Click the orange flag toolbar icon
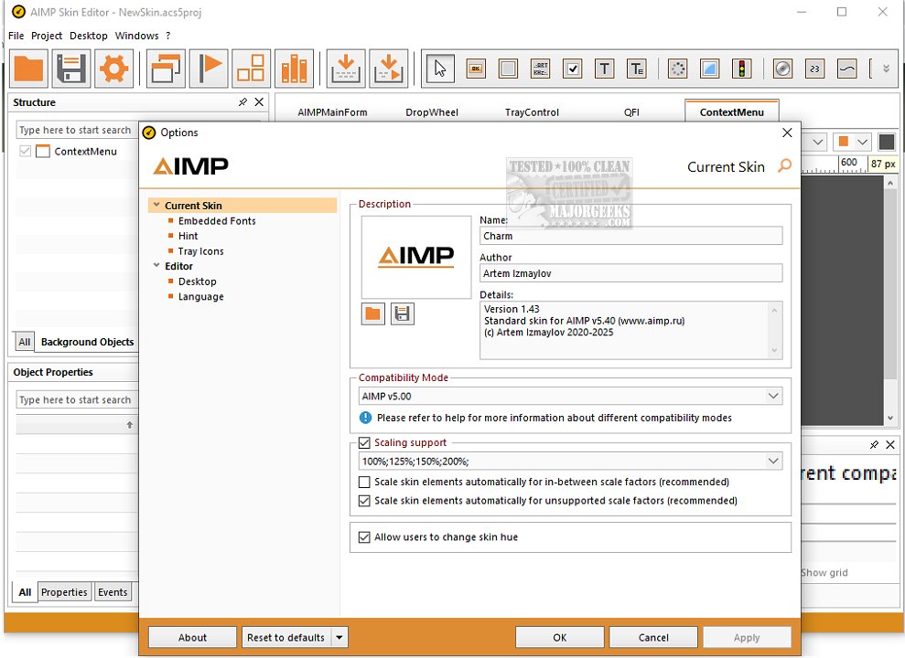The image size is (905, 658). click(209, 69)
